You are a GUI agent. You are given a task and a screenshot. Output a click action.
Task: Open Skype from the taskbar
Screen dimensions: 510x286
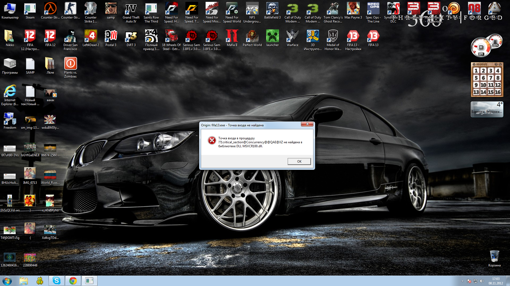click(56, 281)
